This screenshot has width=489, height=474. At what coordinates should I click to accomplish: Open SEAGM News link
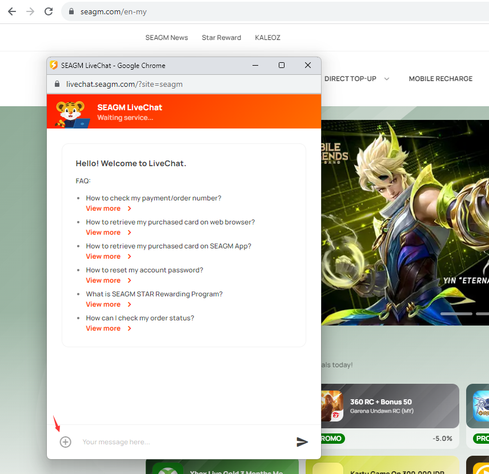click(x=167, y=38)
